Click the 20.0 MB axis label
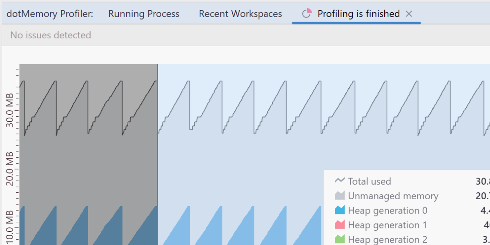The width and height of the screenshot is (490, 245). pos(10,169)
